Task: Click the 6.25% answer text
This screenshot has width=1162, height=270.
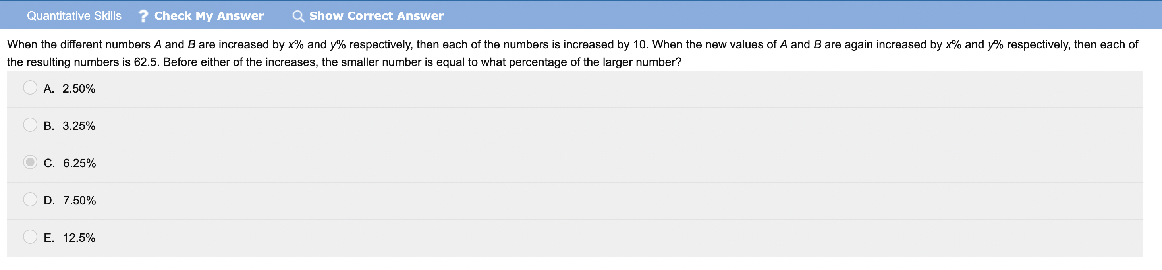Action: pos(79,163)
